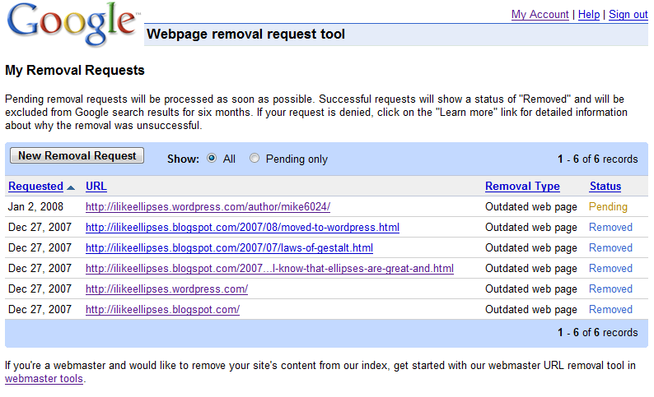Viewport: 654px width, 397px height.
Task: Open the author/mike6024 wordpress URL
Action: (208, 207)
